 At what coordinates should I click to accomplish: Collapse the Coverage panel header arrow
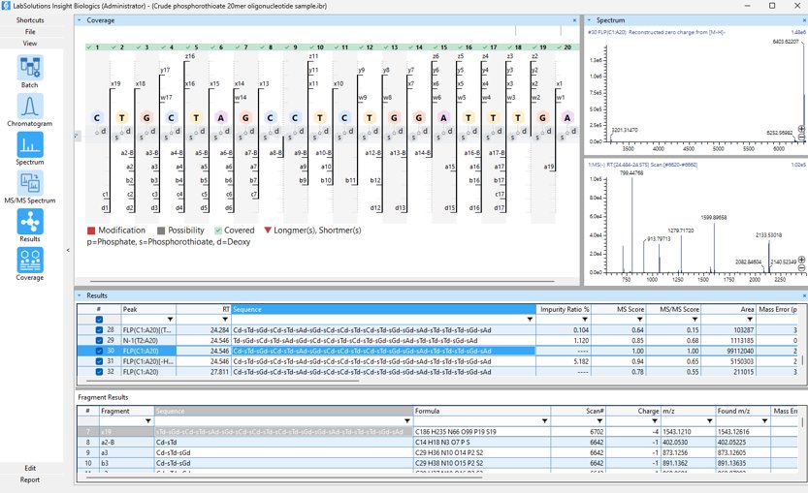pos(80,20)
